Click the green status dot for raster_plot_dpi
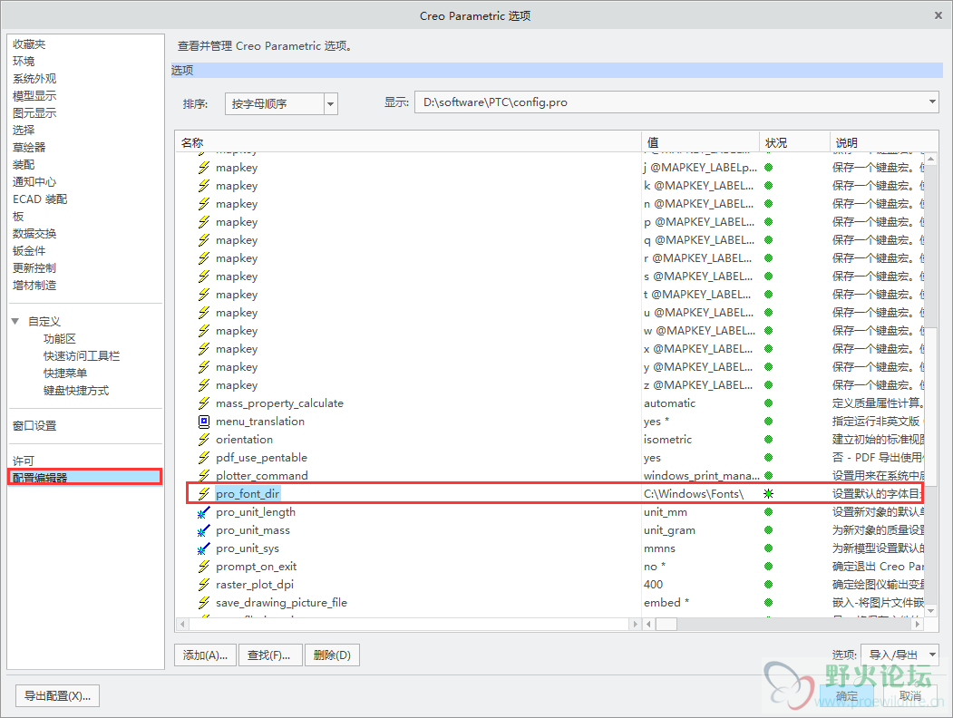Screen dimensions: 953x718 coord(768,585)
